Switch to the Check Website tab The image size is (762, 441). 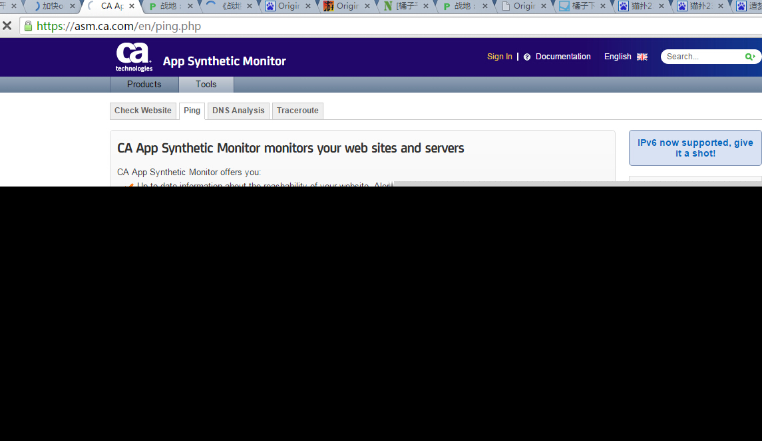(143, 111)
